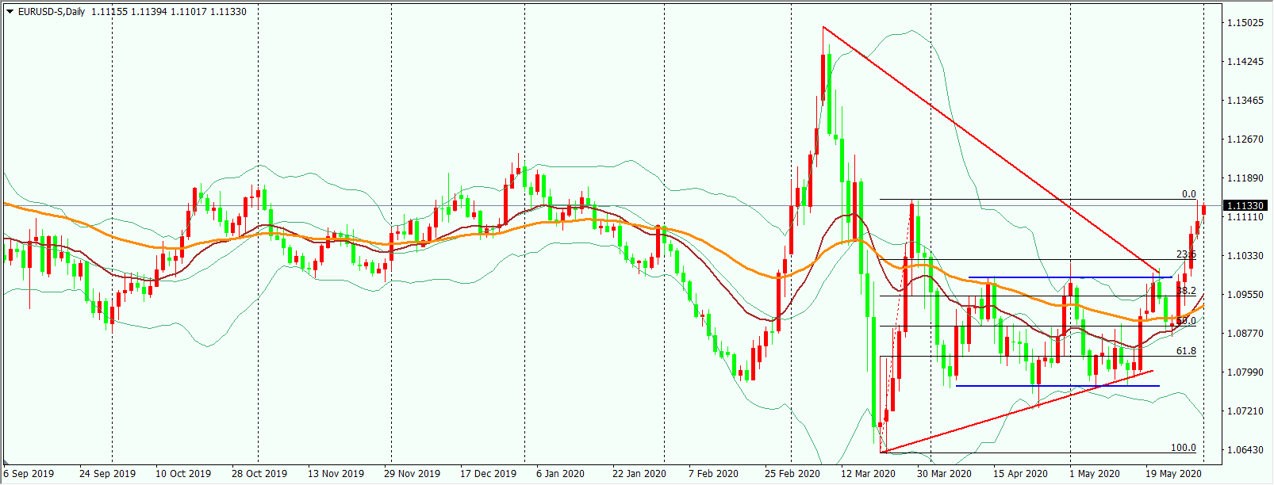Click the 19 May 2020 date label

tap(1172, 474)
